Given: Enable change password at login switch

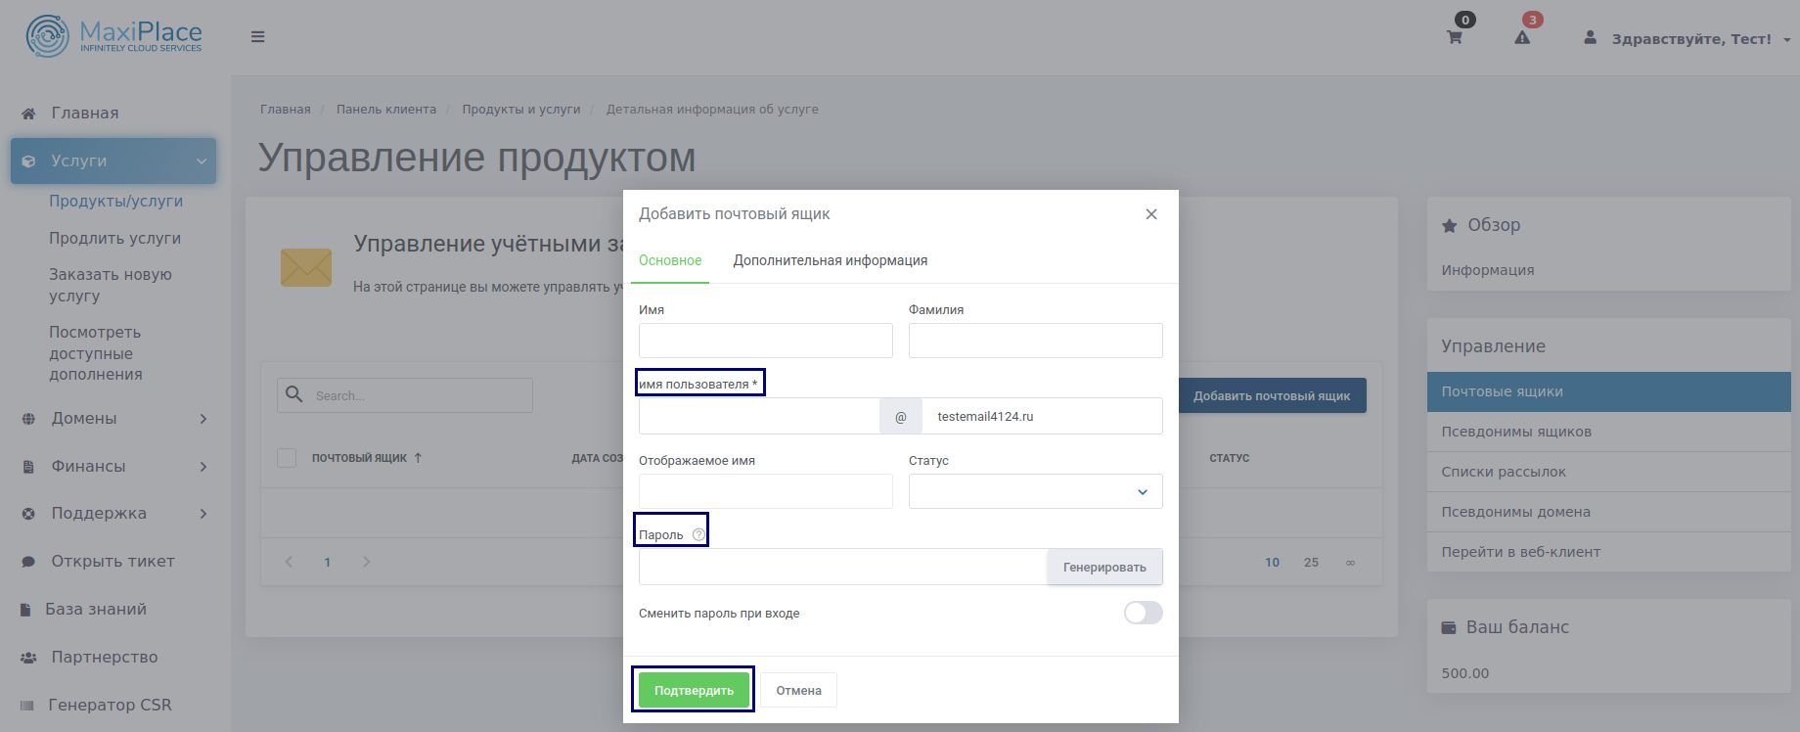Looking at the screenshot, I should click(x=1143, y=613).
